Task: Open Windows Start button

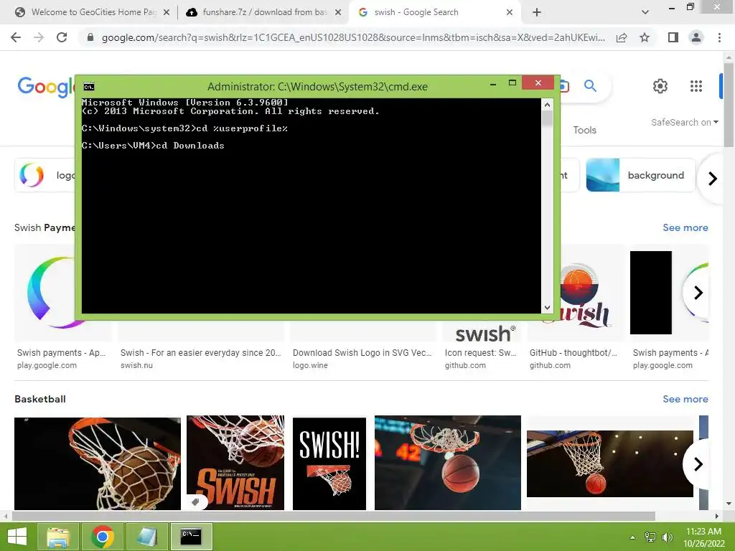Action: (17, 537)
